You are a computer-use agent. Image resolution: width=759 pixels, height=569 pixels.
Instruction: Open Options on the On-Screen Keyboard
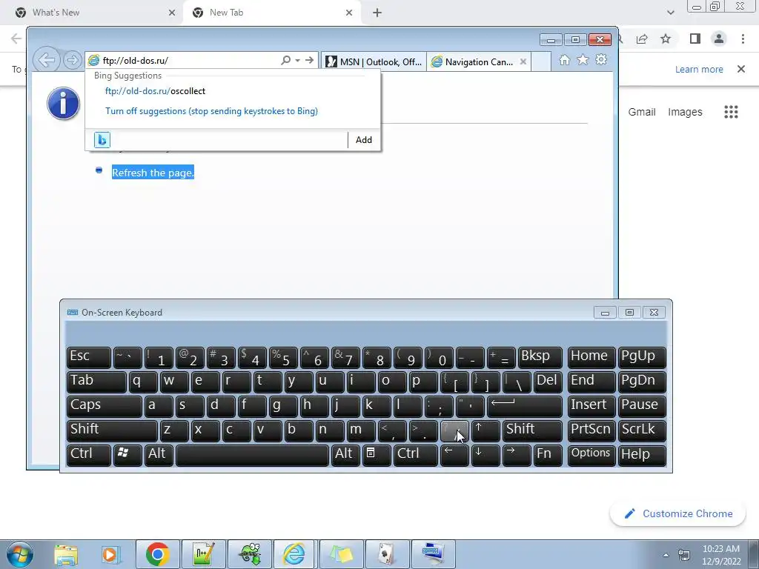[x=591, y=456]
